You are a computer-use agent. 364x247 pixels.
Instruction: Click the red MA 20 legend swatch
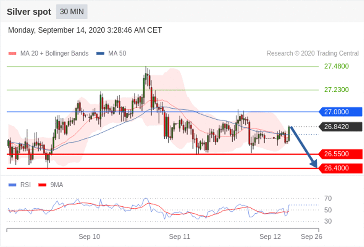(12, 54)
